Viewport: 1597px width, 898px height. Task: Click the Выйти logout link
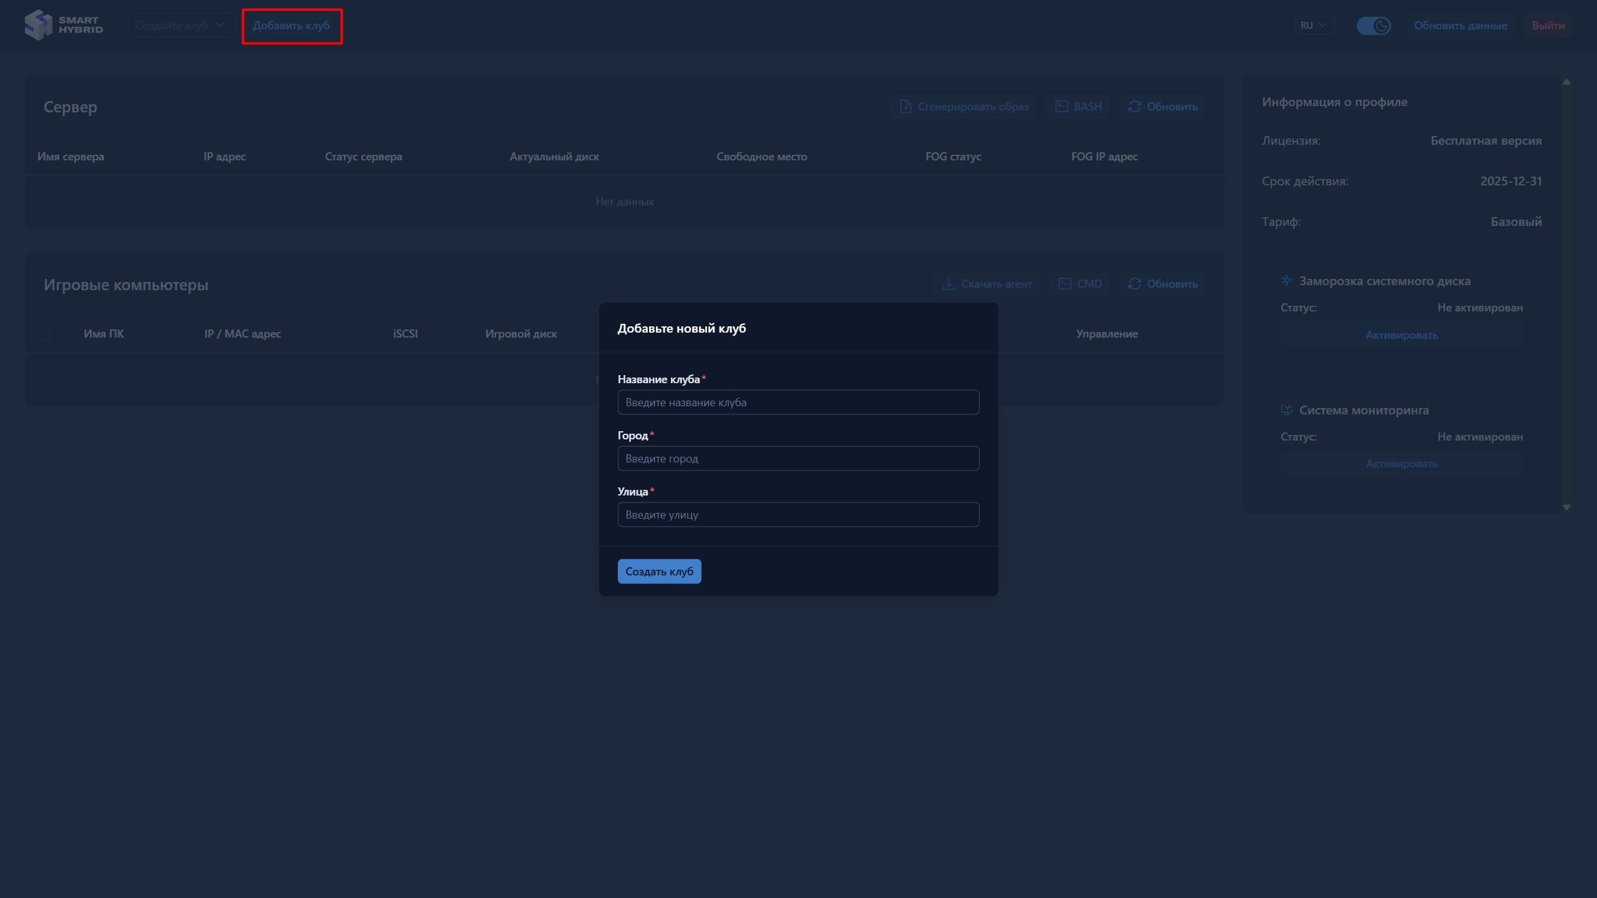(1548, 26)
